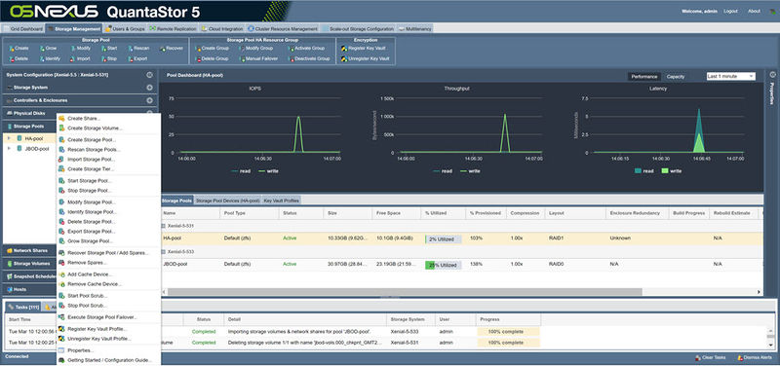
Task: Click the Modify toolbar button in Storage Pool group
Action: (80, 48)
